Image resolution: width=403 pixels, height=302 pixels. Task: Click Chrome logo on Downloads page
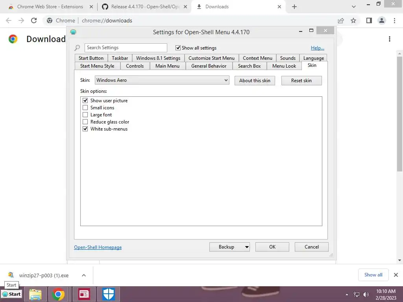pos(13,39)
